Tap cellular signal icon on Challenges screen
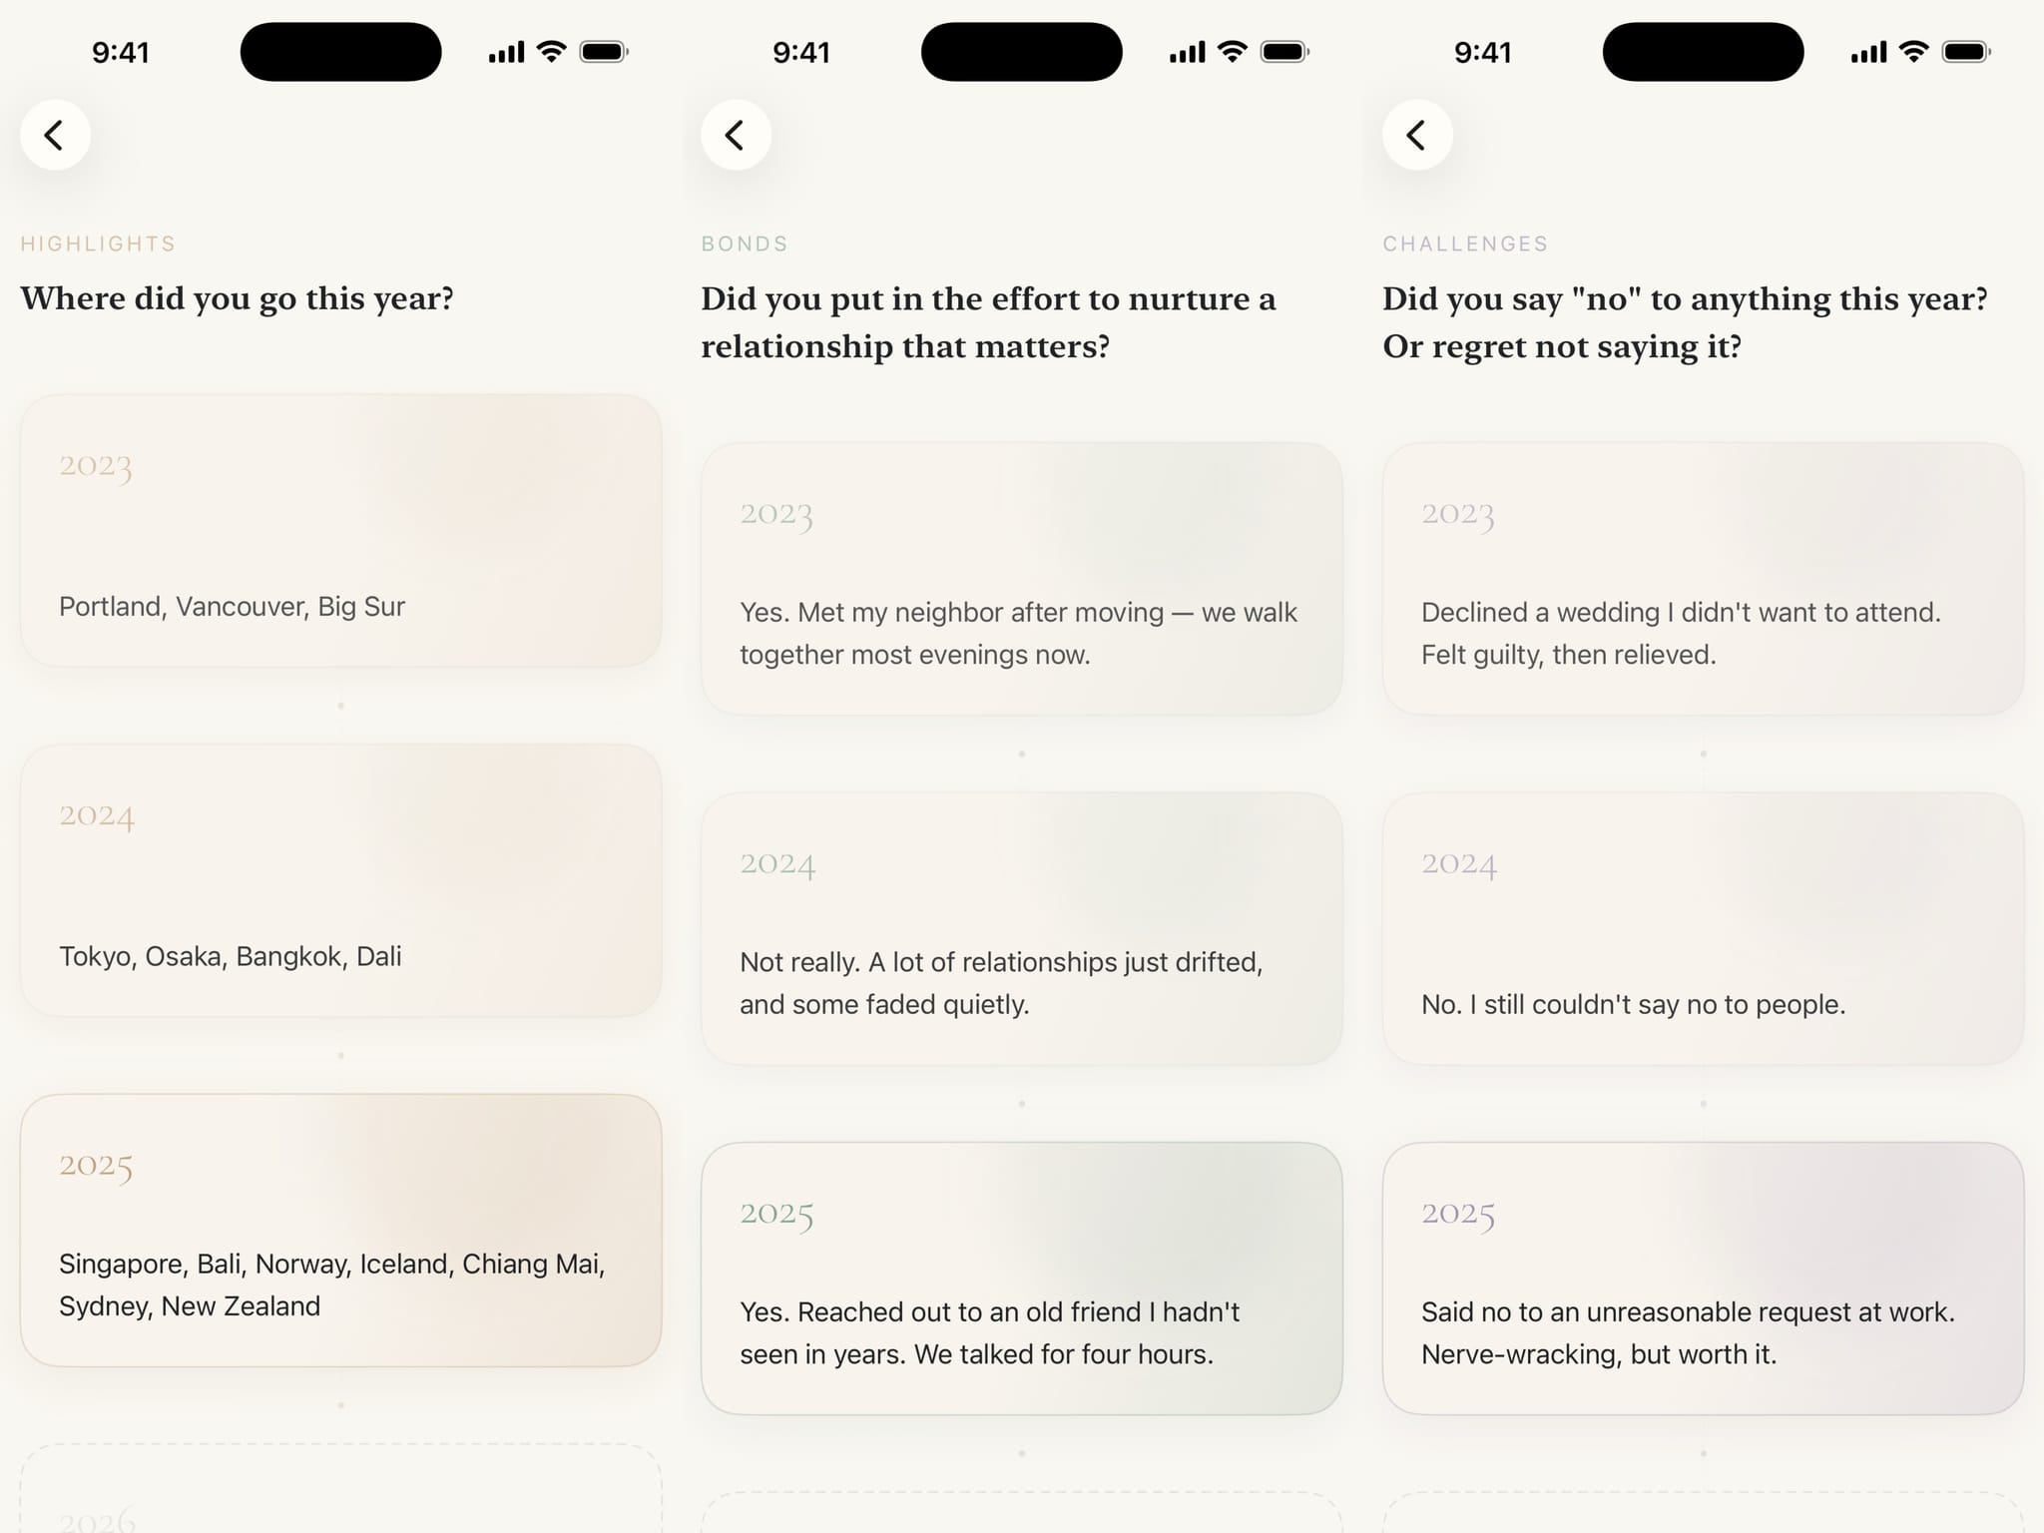The width and height of the screenshot is (2044, 1533). (x=1868, y=52)
